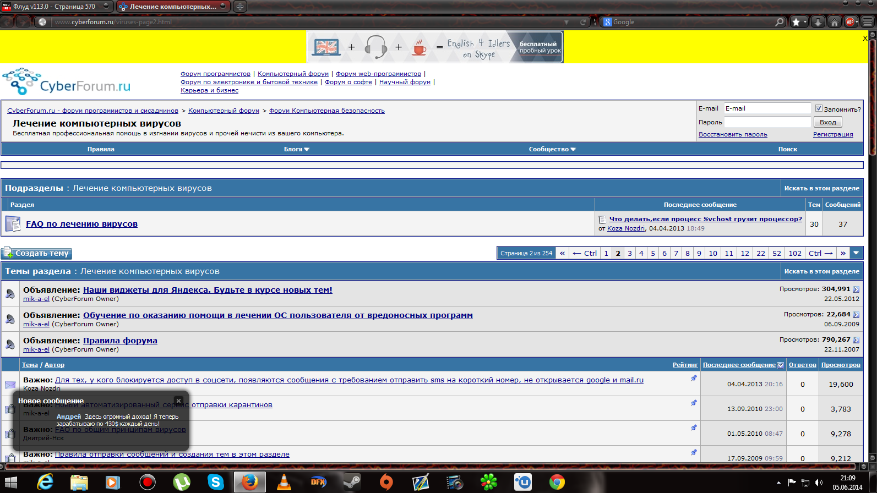Open ICQ flower icon in taskbar
The width and height of the screenshot is (877, 493).
pos(488,483)
